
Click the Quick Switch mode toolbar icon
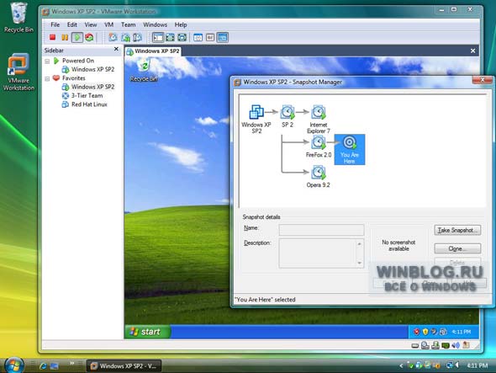pos(170,37)
